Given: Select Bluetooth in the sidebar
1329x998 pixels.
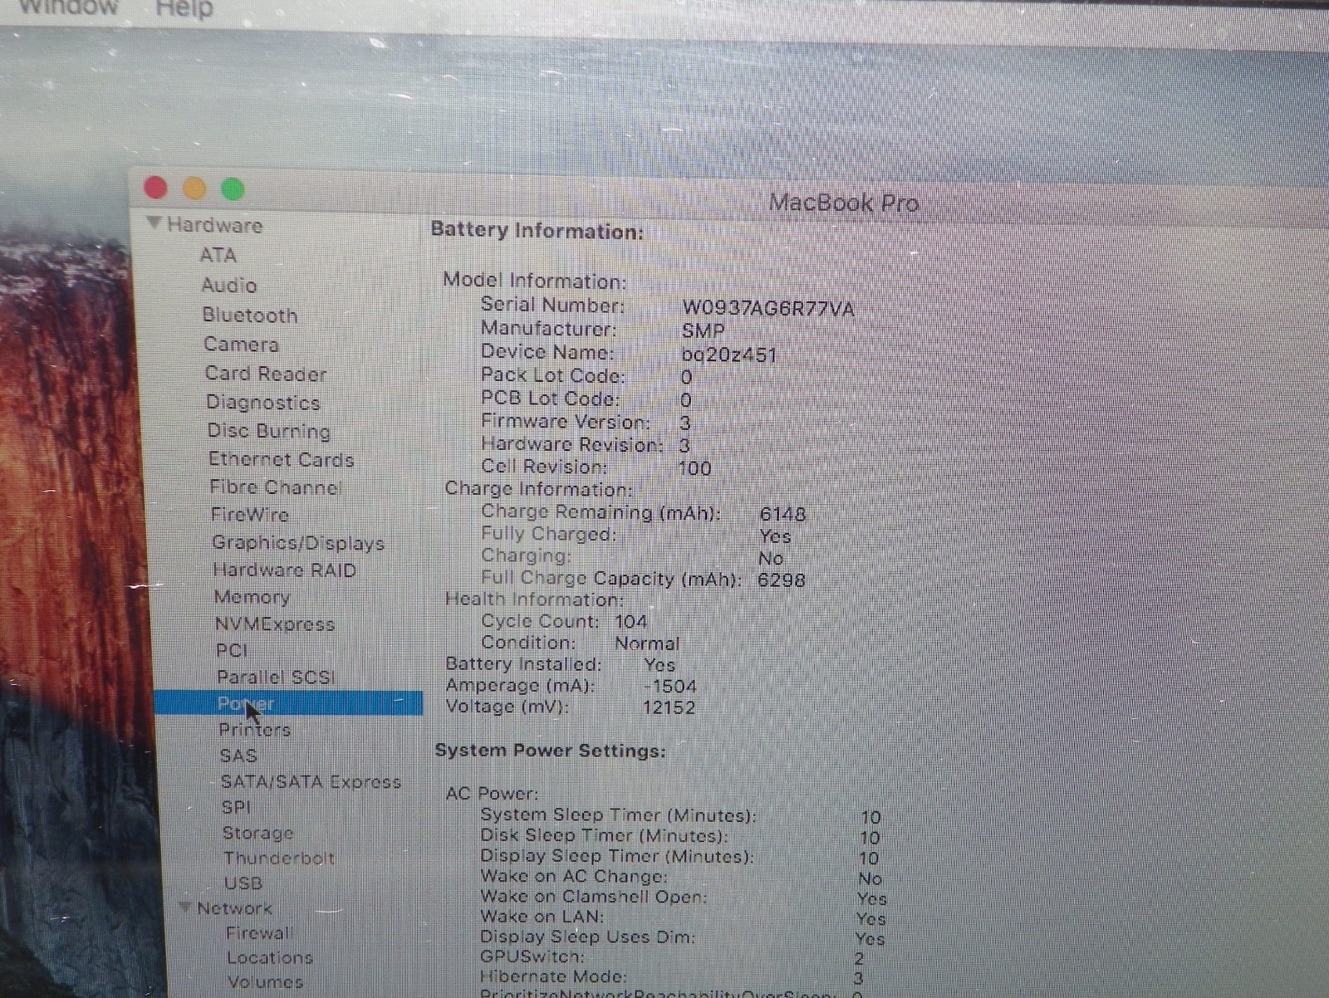Looking at the screenshot, I should (250, 315).
